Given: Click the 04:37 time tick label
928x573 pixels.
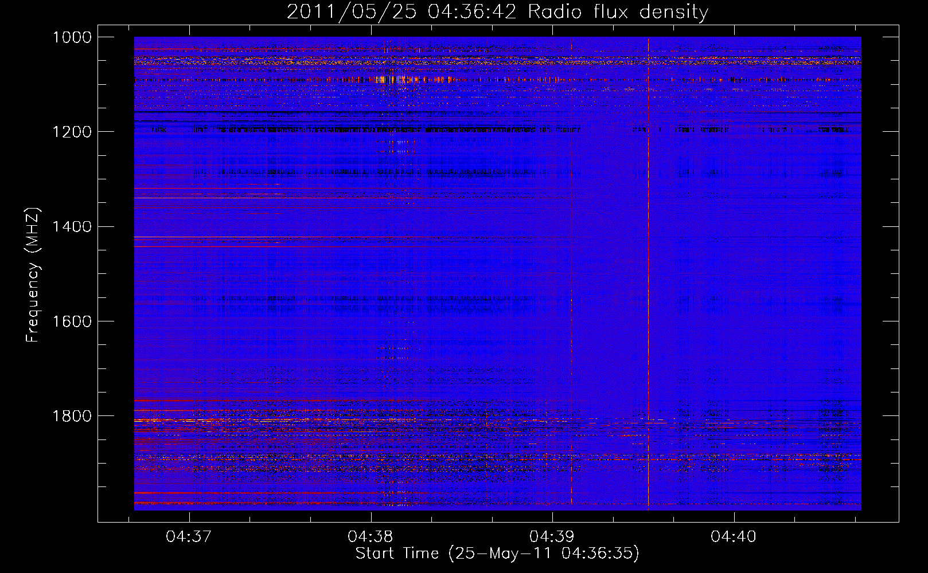Looking at the screenshot, I should 189,536.
